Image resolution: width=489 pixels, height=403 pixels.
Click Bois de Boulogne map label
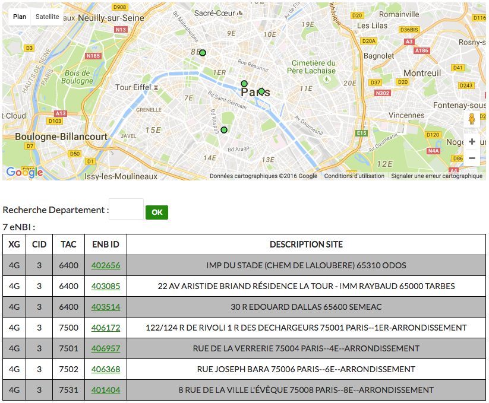coord(77,77)
